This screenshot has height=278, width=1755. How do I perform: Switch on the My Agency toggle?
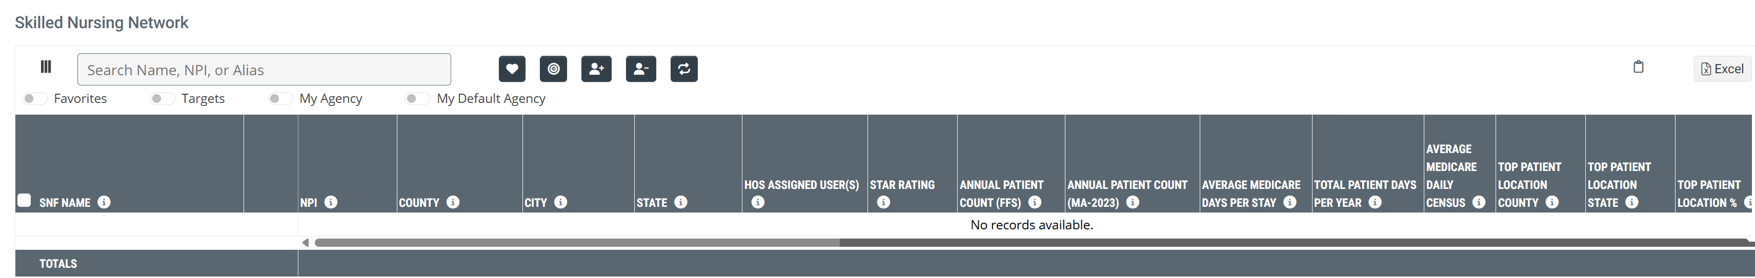[280, 99]
